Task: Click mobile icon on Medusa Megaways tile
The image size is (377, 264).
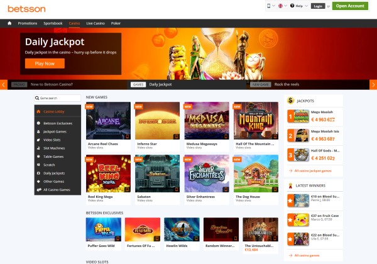Action: tap(226, 136)
